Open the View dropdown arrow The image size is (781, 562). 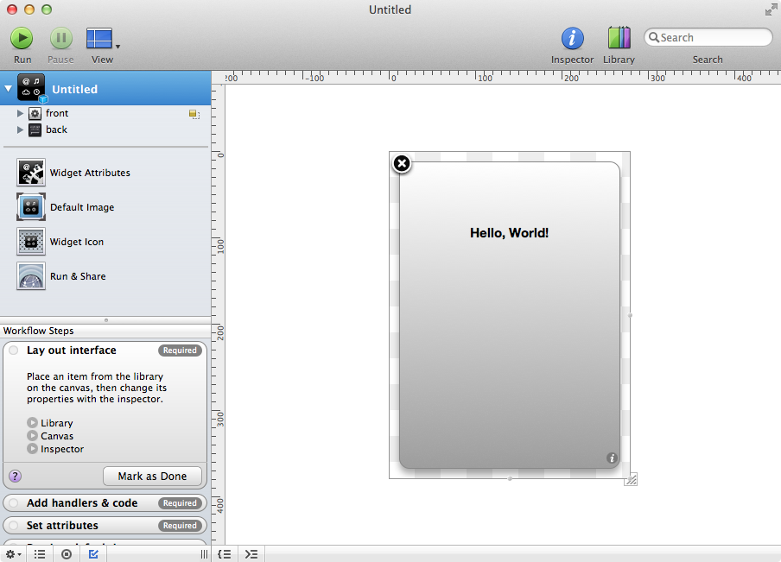click(x=118, y=47)
